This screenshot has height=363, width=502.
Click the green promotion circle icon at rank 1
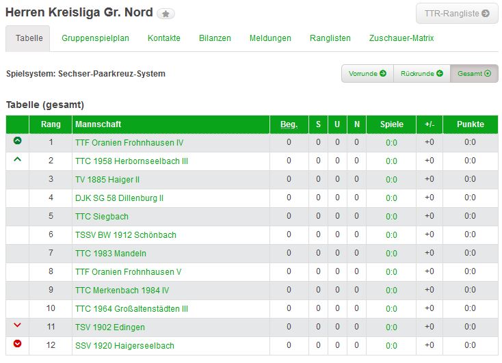pyautogui.click(x=18, y=141)
